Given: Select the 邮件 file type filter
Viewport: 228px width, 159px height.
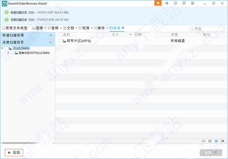Looking at the screenshot, I should click(x=100, y=28).
